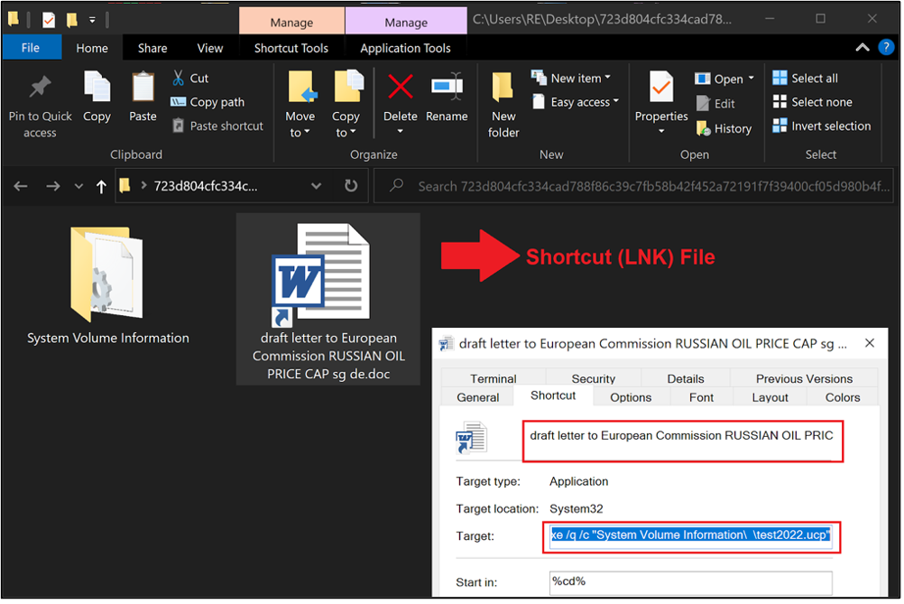Screen dimensions: 904x604
Task: Refresh the current folder
Action: click(351, 186)
